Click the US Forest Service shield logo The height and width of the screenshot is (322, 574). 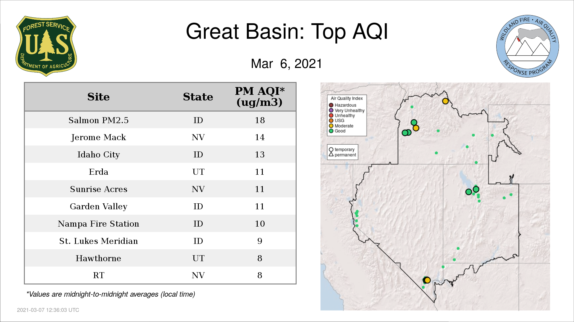pos(46,46)
